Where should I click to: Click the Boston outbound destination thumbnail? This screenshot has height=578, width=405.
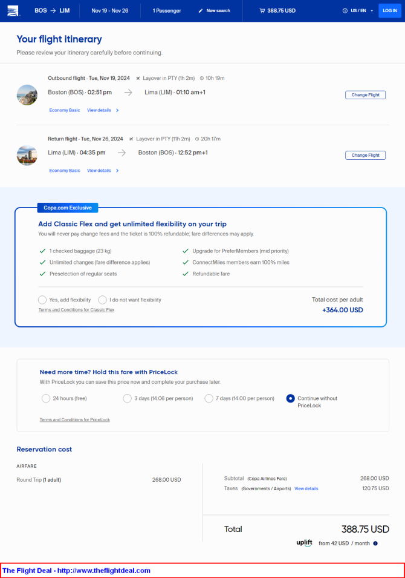pyautogui.click(x=27, y=95)
